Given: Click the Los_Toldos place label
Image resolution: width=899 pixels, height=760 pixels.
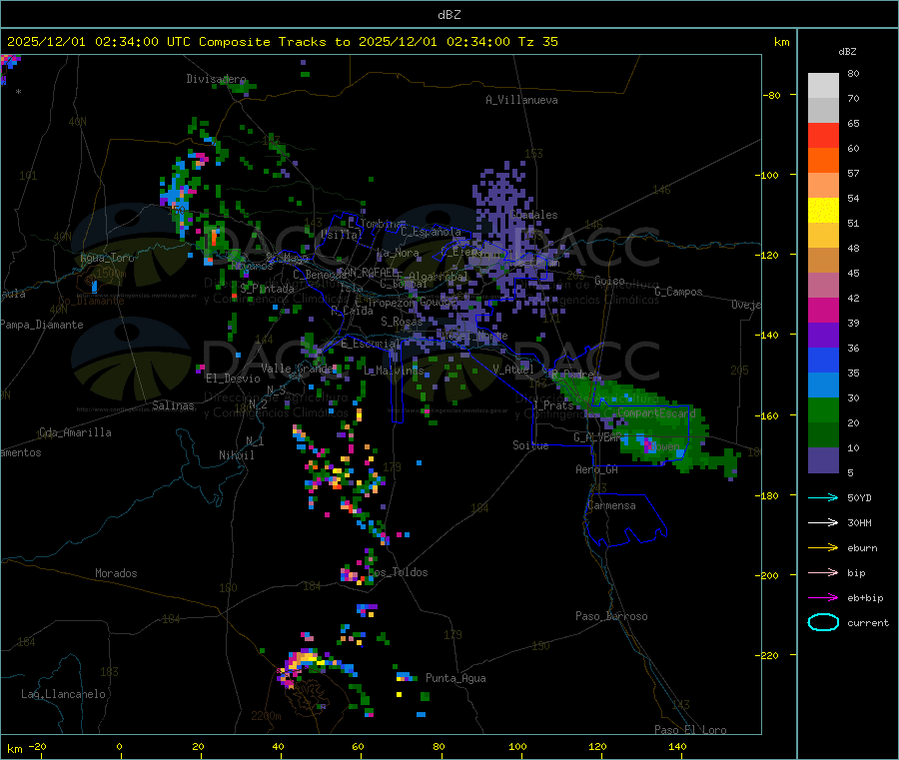Looking at the screenshot, I should click(399, 572).
